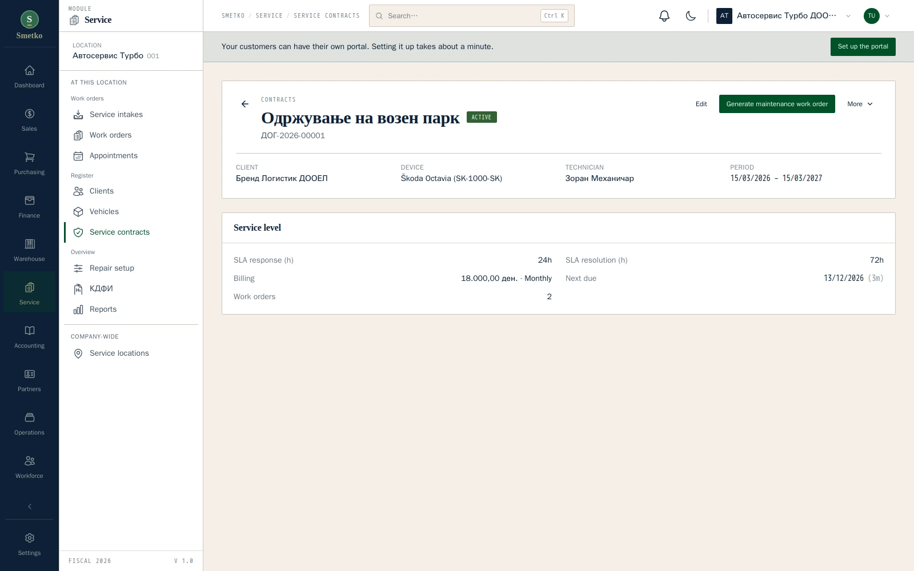Open the Finance module
This screenshot has width=914, height=571.
point(29,207)
